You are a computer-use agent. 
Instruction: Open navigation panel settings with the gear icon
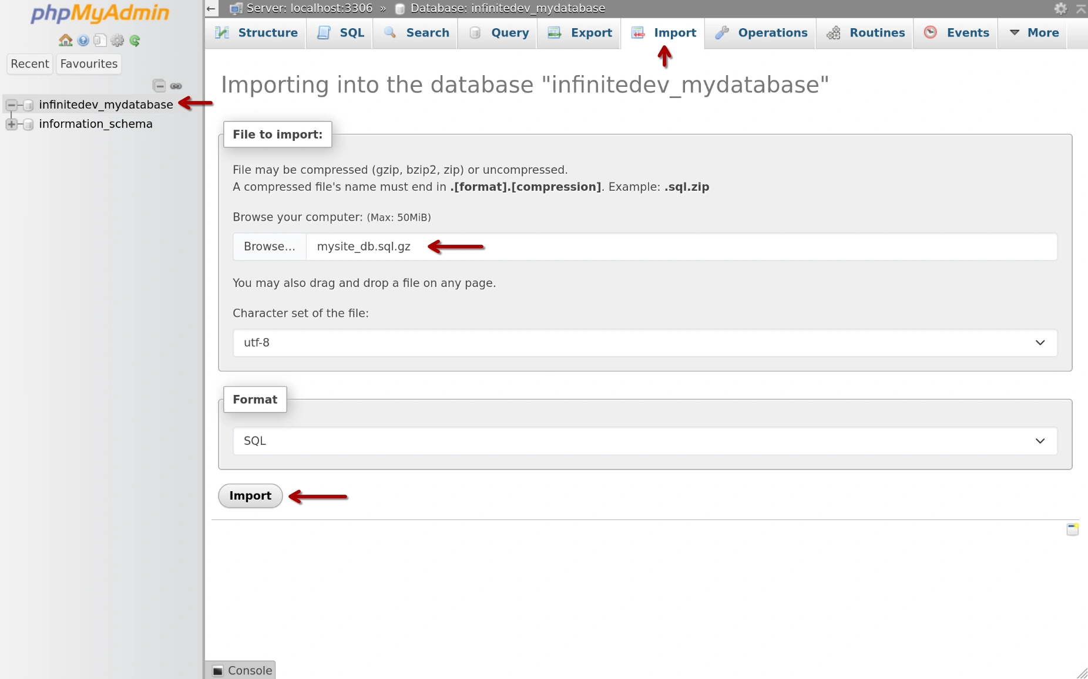[117, 40]
